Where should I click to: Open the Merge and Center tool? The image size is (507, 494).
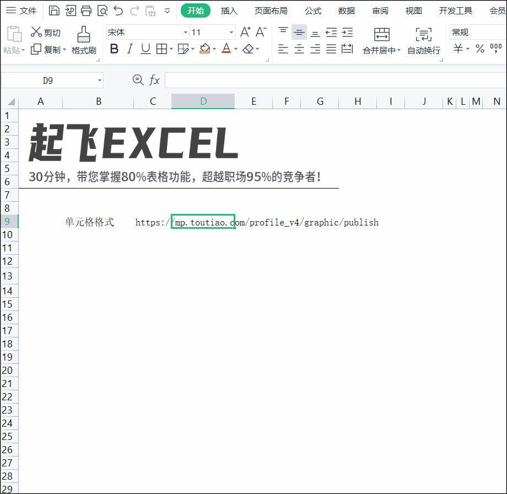coord(381,41)
